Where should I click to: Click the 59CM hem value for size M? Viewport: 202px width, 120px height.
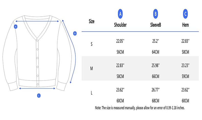coord(185,77)
